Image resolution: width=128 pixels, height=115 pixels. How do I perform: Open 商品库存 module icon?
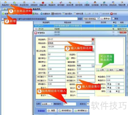click(x=52, y=4)
